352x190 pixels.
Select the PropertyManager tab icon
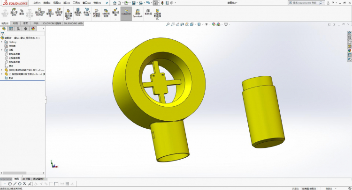[11, 29]
